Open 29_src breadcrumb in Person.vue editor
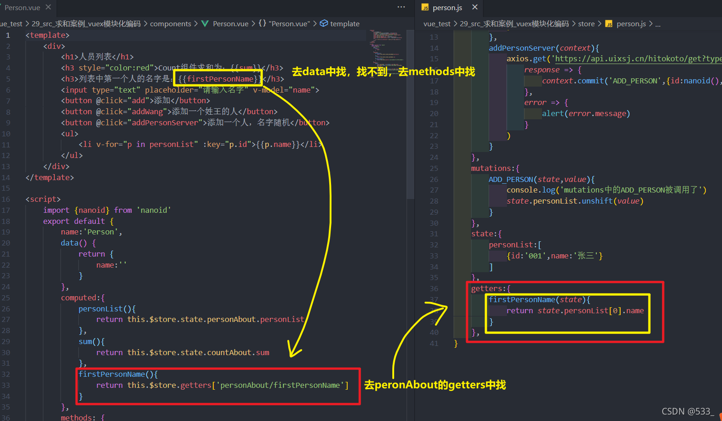The height and width of the screenshot is (421, 722). [x=86, y=23]
